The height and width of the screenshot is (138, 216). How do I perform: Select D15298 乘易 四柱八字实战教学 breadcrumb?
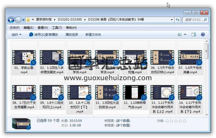[x=116, y=20]
